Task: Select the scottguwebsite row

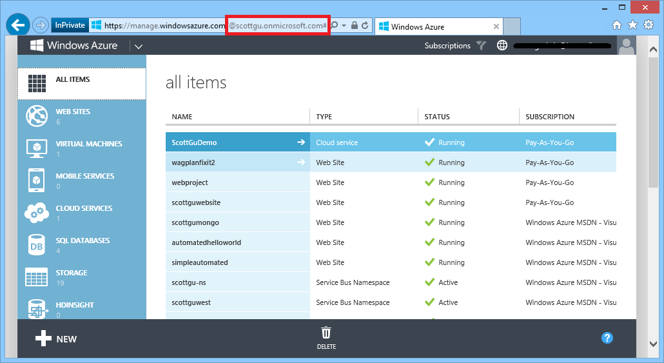Action: tap(391, 202)
